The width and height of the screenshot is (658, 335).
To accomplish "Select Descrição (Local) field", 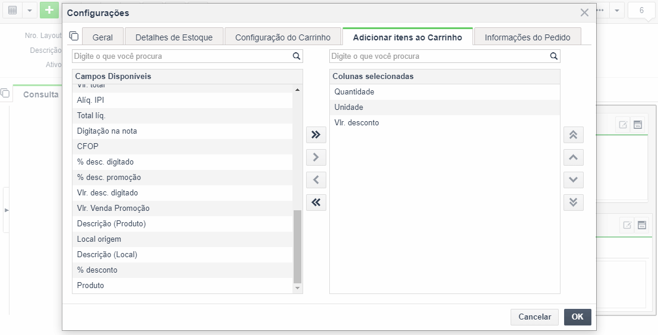I will [182, 254].
